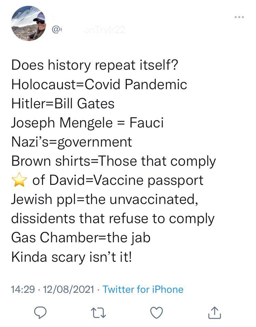
Task: Click the line ending with "the jab"
Action: tap(81, 238)
